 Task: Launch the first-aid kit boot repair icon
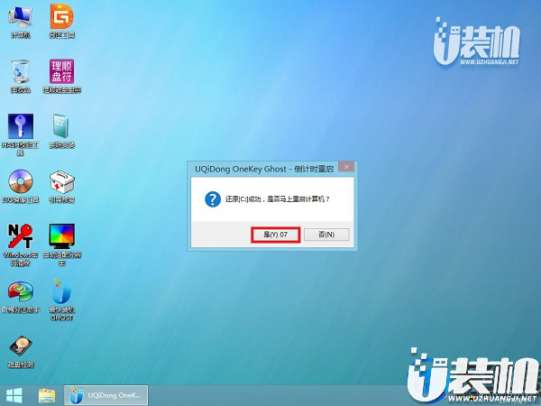[x=61, y=186]
